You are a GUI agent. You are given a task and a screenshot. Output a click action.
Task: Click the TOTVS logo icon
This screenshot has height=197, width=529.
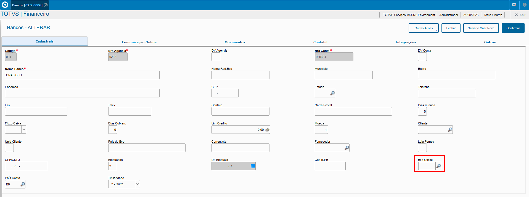(5, 5)
